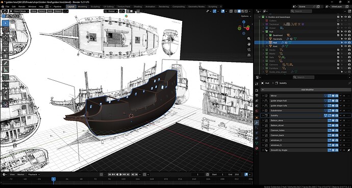The height and width of the screenshot is (188, 352).
Task: Open the Render menu
Action: (22, 7)
